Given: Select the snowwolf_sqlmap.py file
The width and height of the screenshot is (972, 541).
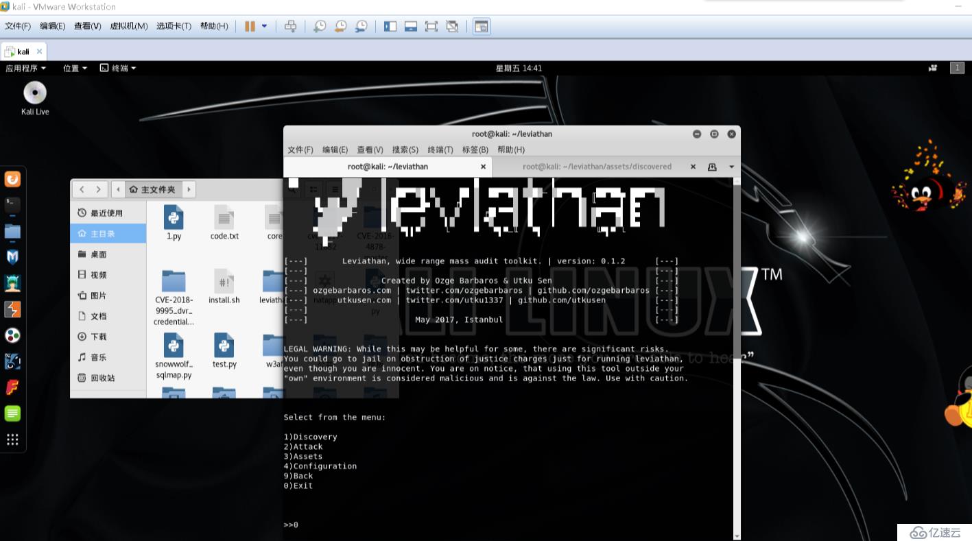Looking at the screenshot, I should coord(174,356).
